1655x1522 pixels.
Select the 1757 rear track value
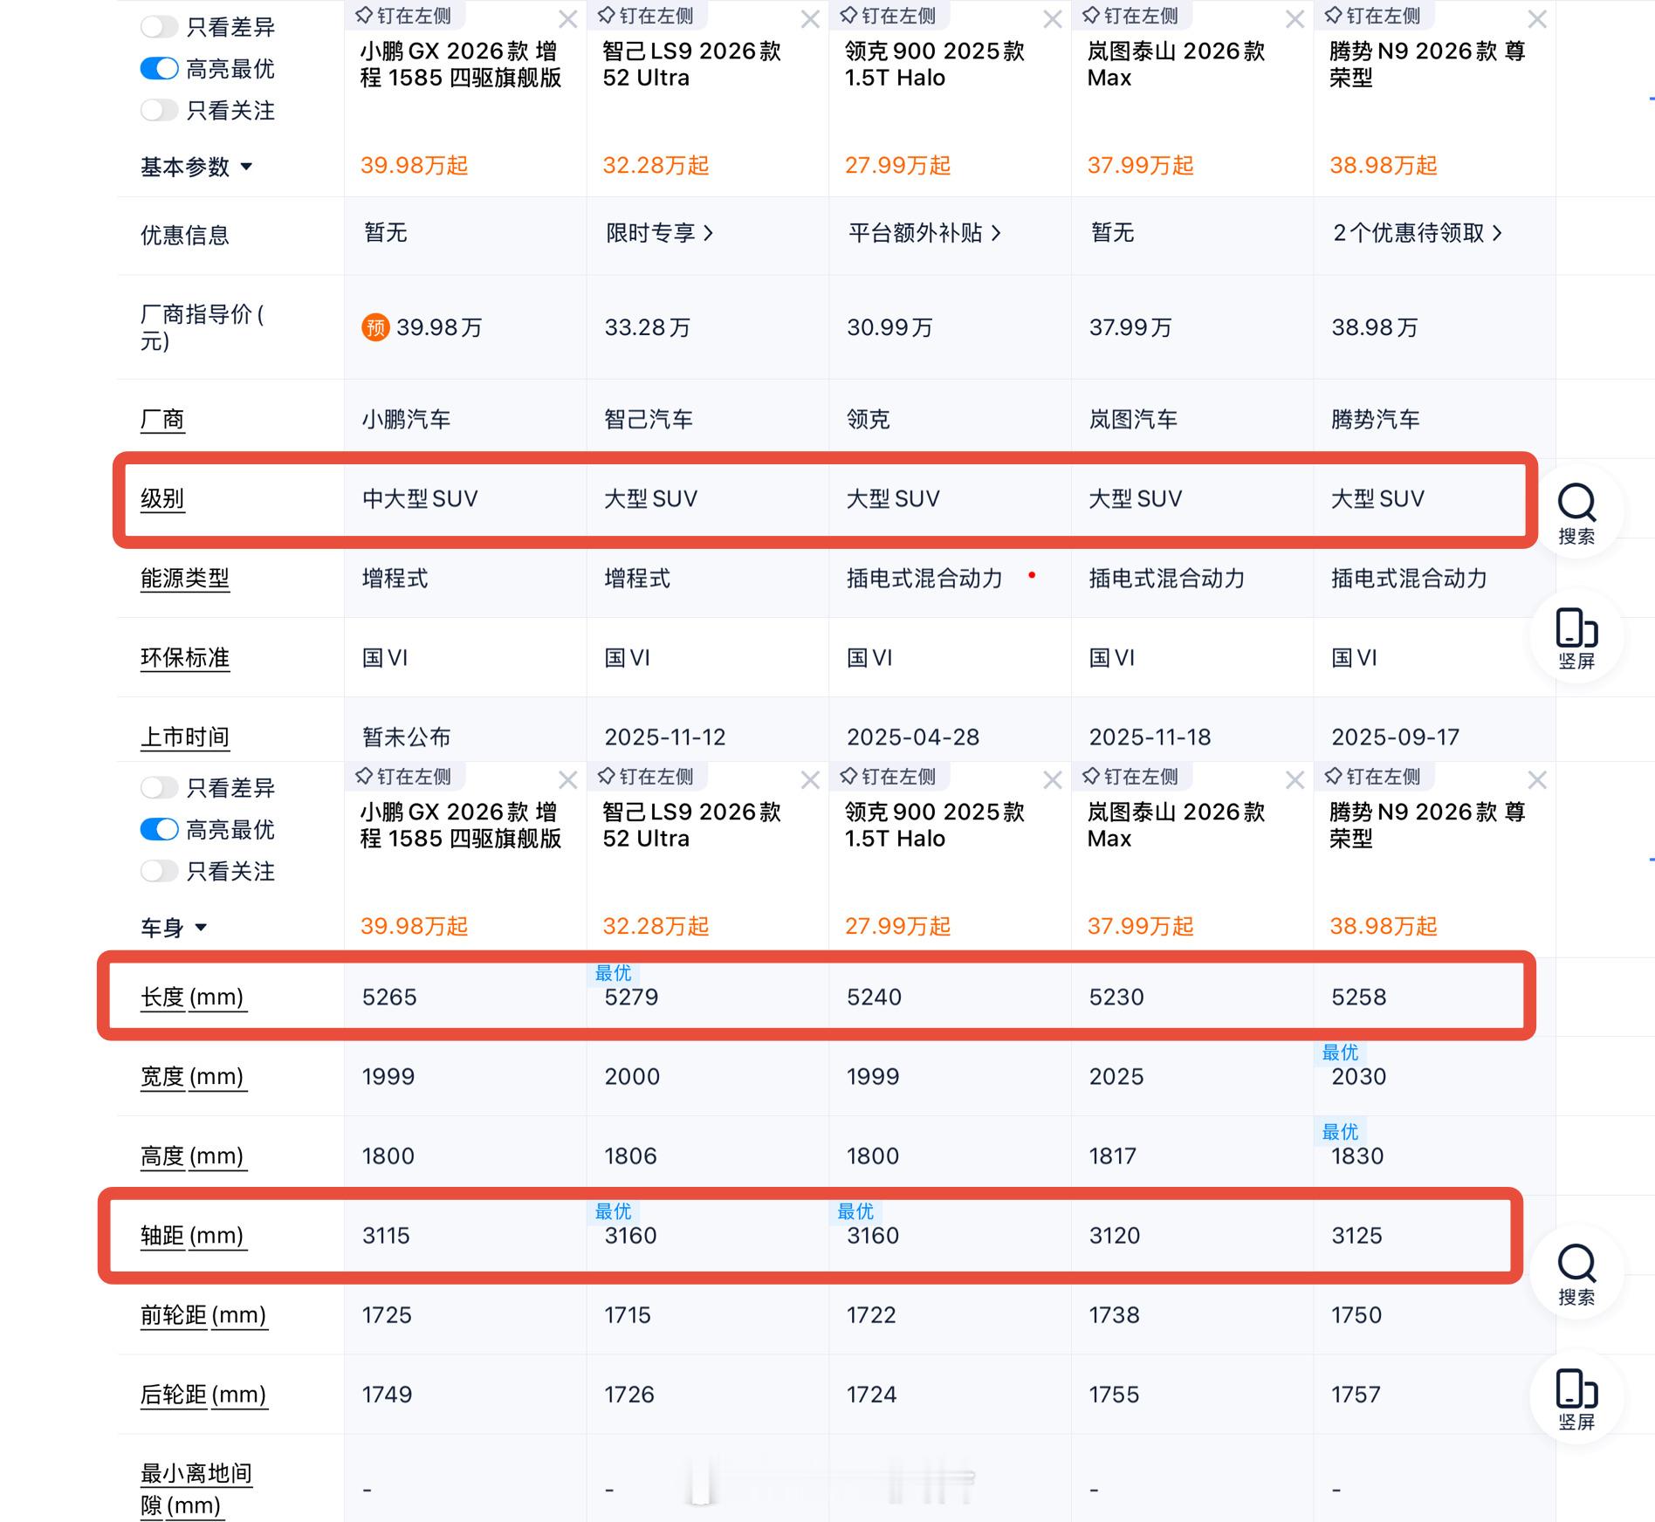pyautogui.click(x=1356, y=1394)
